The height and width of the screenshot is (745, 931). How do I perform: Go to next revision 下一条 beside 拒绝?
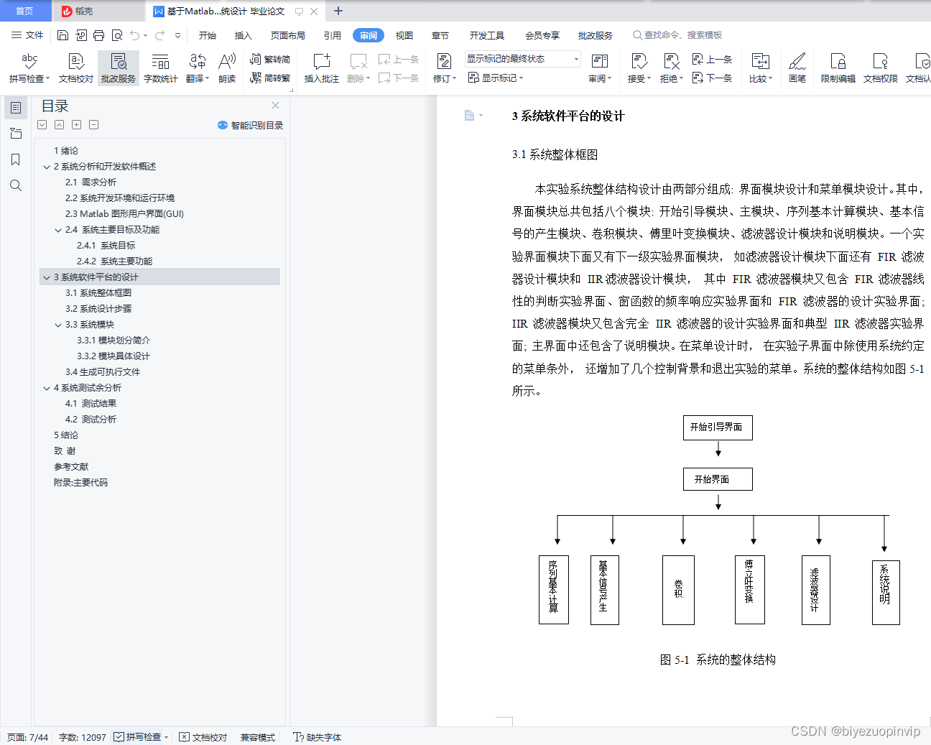[x=712, y=78]
